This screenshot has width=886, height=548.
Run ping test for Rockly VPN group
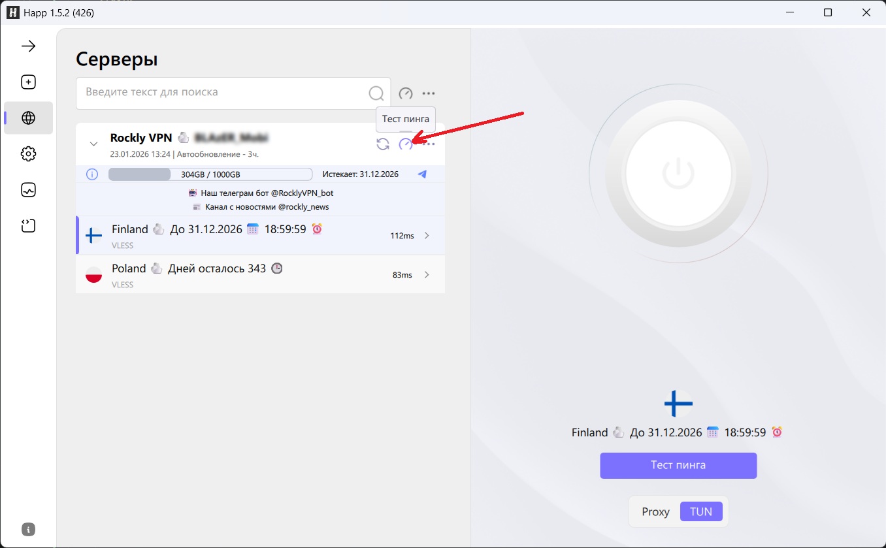[406, 144]
